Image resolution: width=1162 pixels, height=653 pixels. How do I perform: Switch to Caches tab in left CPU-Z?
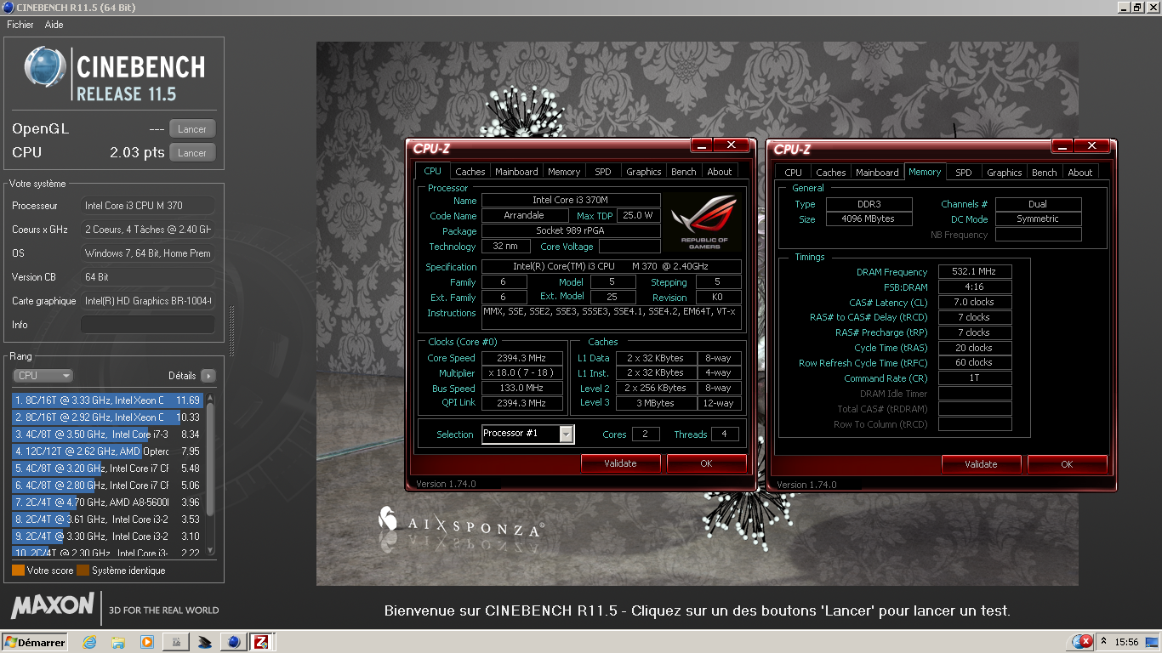click(x=470, y=172)
